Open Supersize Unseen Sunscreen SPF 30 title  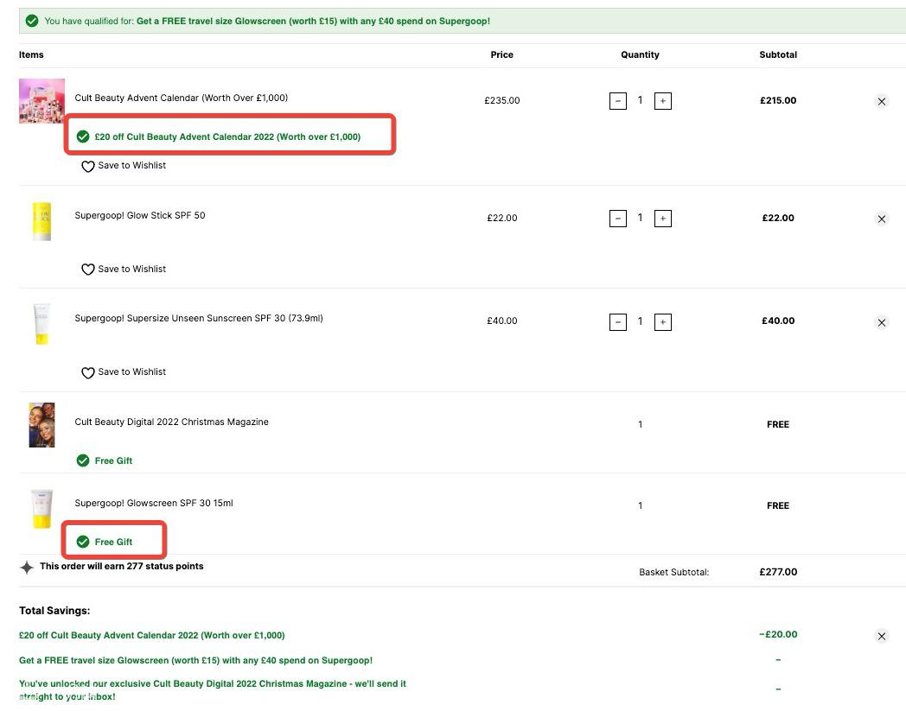(199, 318)
